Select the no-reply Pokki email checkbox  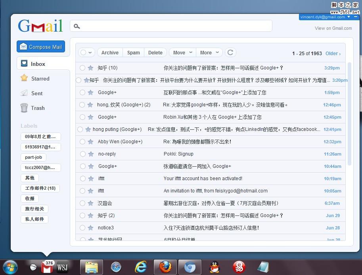pyautogui.click(x=82, y=154)
